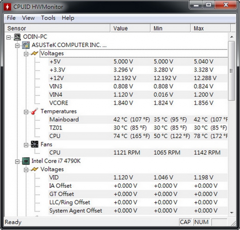
Task: Click the NUM status bar indicator
Action: tap(201, 222)
